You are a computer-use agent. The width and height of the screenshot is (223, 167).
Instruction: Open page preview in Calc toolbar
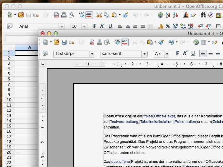[71, 15]
